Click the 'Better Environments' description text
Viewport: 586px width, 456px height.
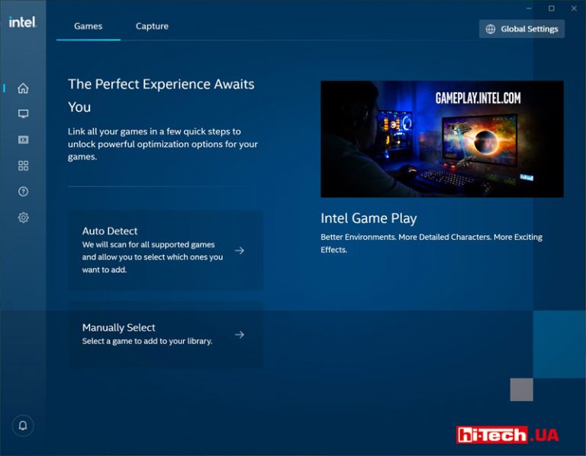(x=431, y=243)
